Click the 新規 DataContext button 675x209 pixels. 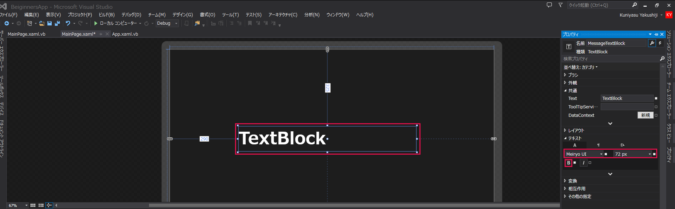pyautogui.click(x=645, y=115)
